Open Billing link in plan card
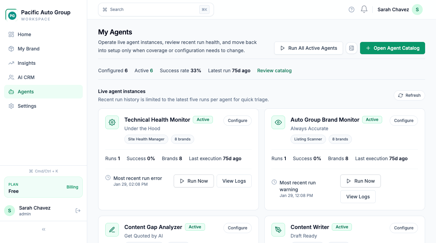The image size is (436, 243). [72, 187]
